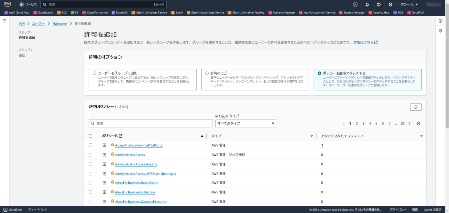Open the Batch bookmark
Viewport: 449px width, 213px height.
pyautogui.click(x=177, y=13)
